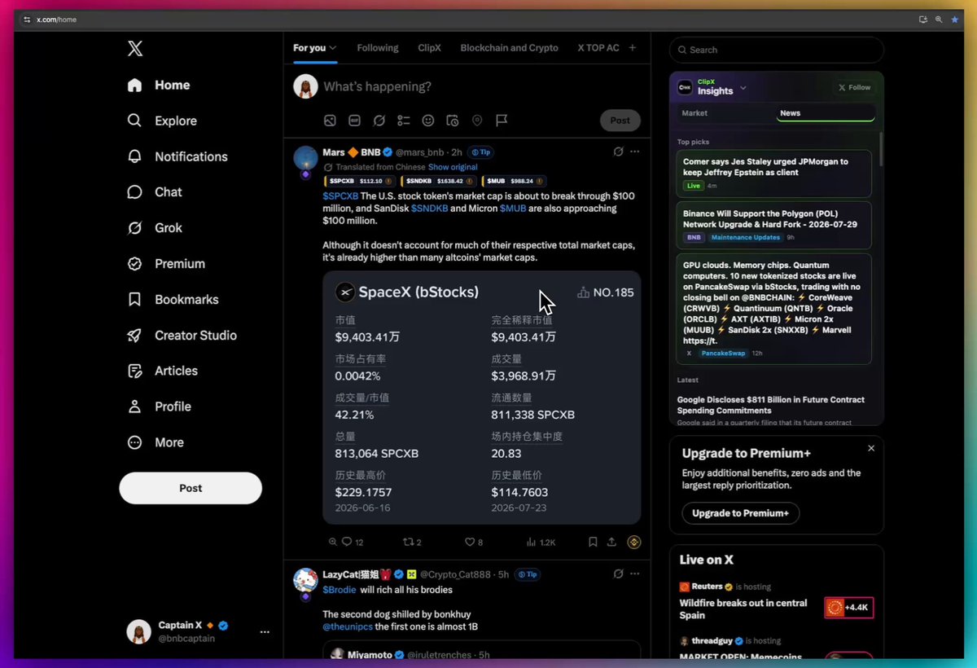The image size is (977, 668).
Task: Expand the ClipX Insights dropdown chevron
Action: coord(743,88)
